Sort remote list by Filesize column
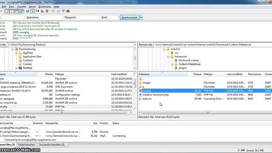Viewport: 272px width, 153px height. tap(195, 74)
